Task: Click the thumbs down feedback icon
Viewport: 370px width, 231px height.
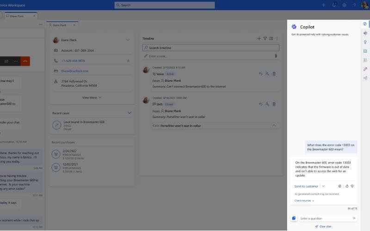Action: [x=352, y=186]
